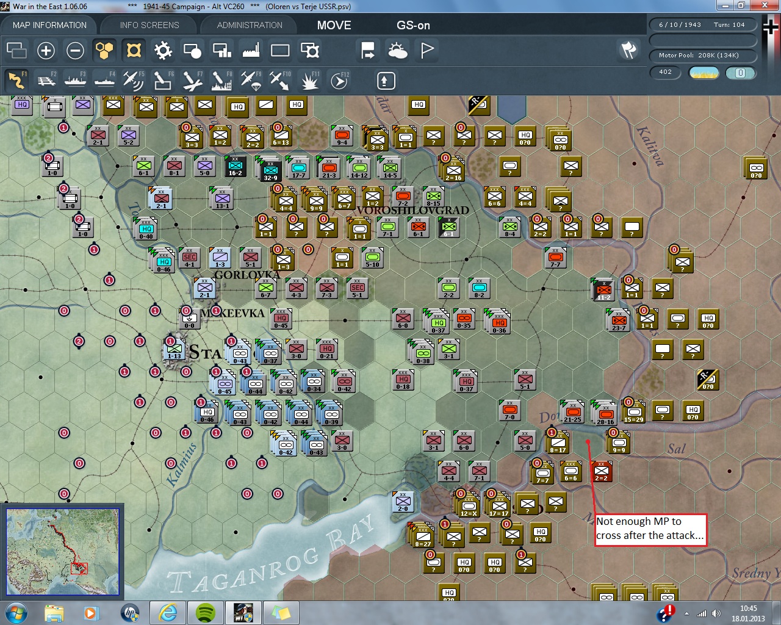781x625 pixels.
Task: Select the F6 bomb mode
Action: tap(163, 81)
